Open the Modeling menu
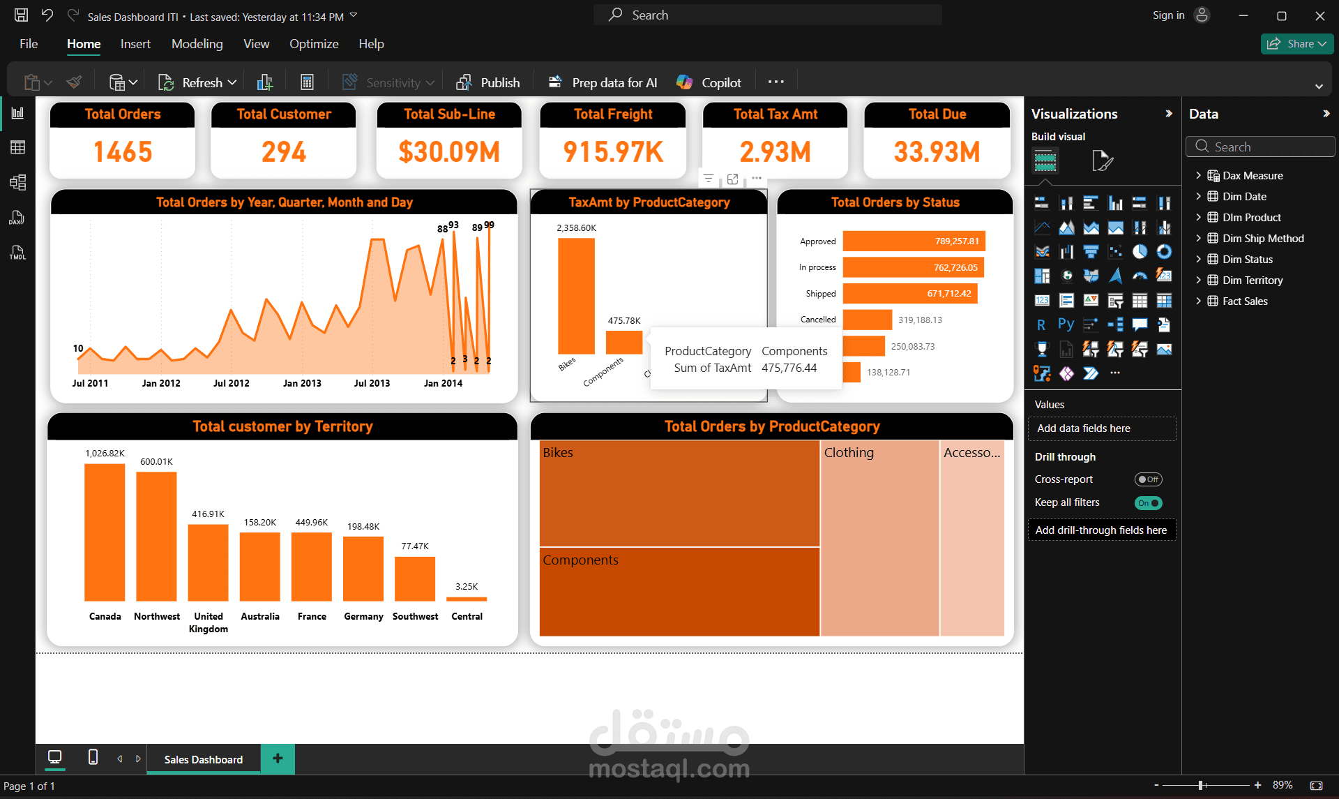 pos(197,43)
